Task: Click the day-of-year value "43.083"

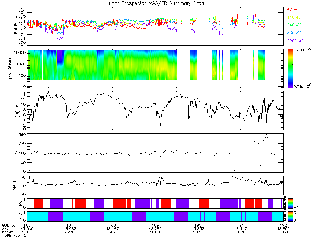Action: click(x=70, y=229)
